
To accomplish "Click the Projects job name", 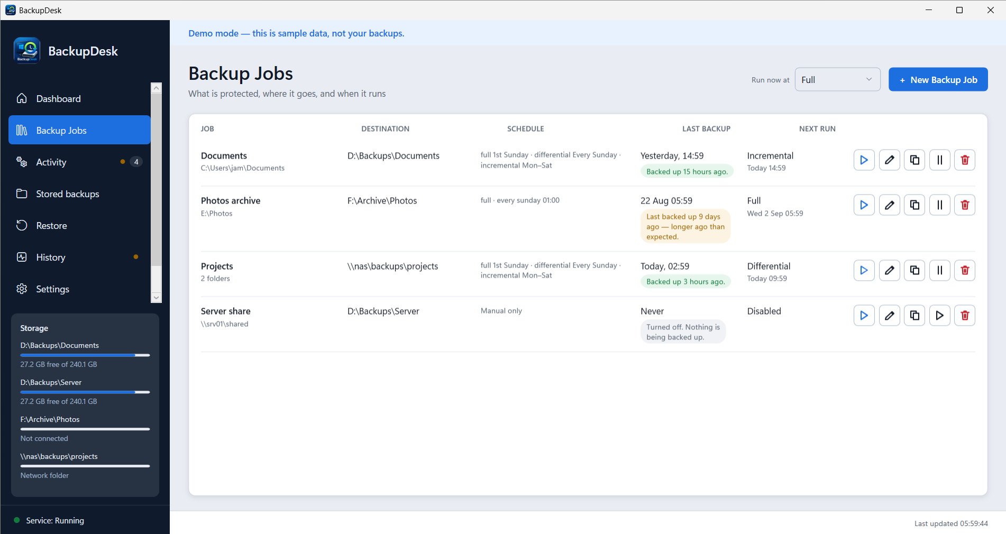I will click(217, 266).
